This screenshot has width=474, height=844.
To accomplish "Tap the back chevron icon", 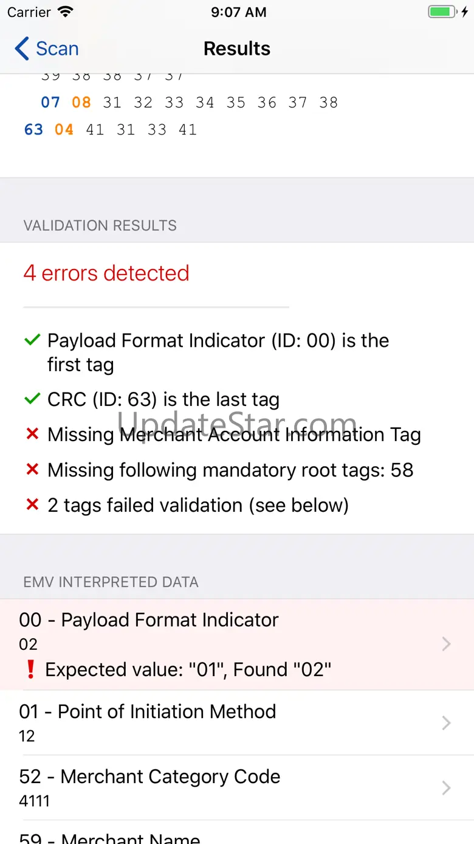I will (22, 49).
